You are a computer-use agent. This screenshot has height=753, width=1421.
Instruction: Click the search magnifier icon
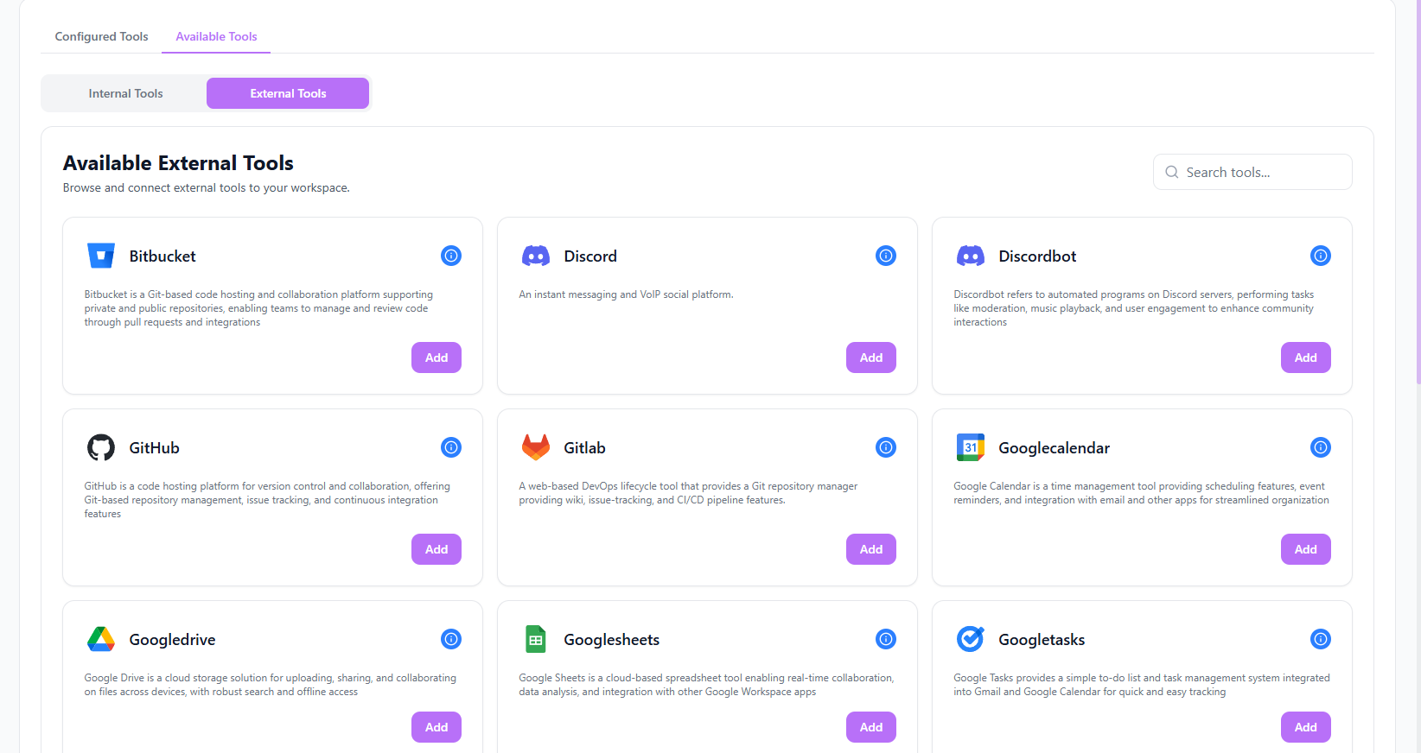click(x=1172, y=172)
